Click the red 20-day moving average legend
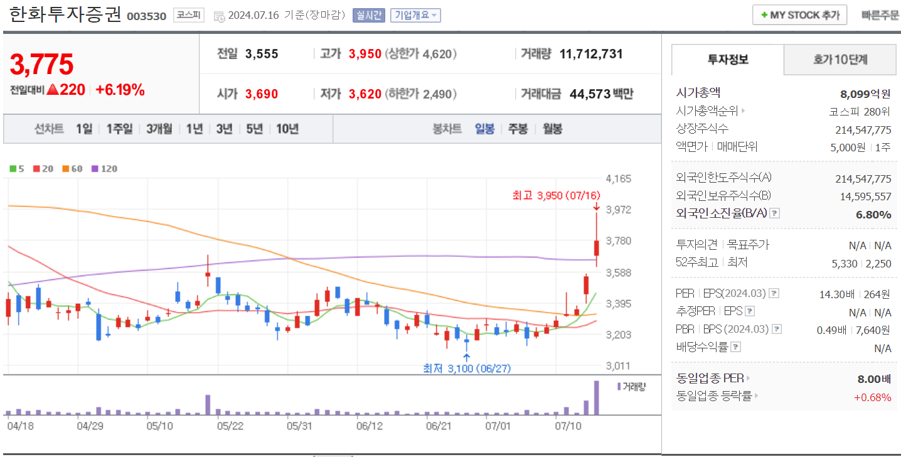The height and width of the screenshot is (457, 901). point(43,168)
